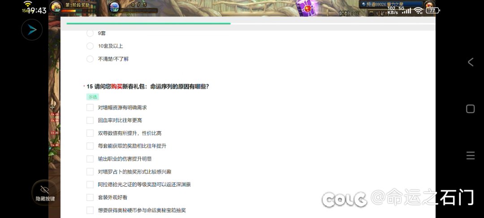Check 阿拉德拾光之证的等级奖励可以返还深渊票
This screenshot has height=218, width=484.
(x=90, y=185)
